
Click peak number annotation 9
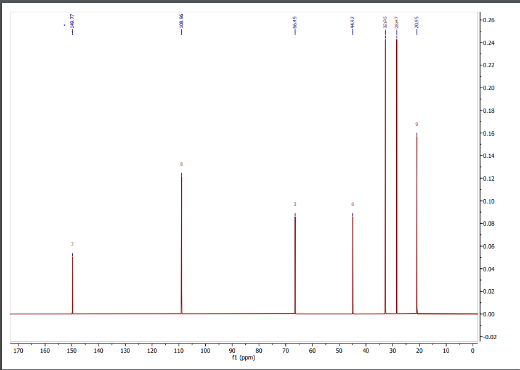[416, 123]
